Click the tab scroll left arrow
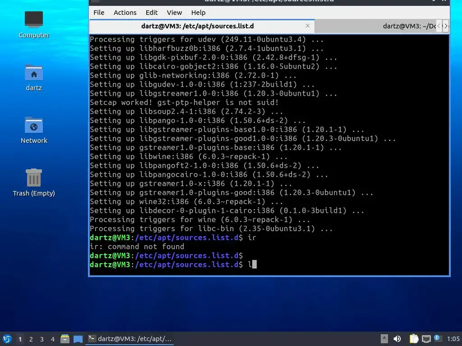 [x=439, y=26]
